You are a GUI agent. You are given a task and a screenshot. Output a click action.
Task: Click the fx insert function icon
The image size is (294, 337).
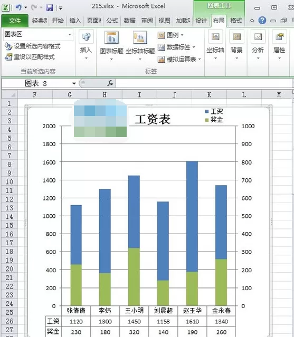110,83
